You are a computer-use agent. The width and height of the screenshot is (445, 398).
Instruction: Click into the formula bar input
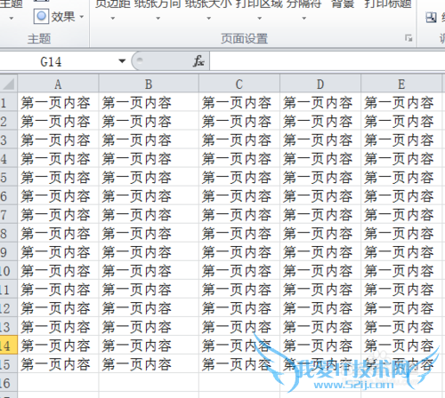point(328,61)
